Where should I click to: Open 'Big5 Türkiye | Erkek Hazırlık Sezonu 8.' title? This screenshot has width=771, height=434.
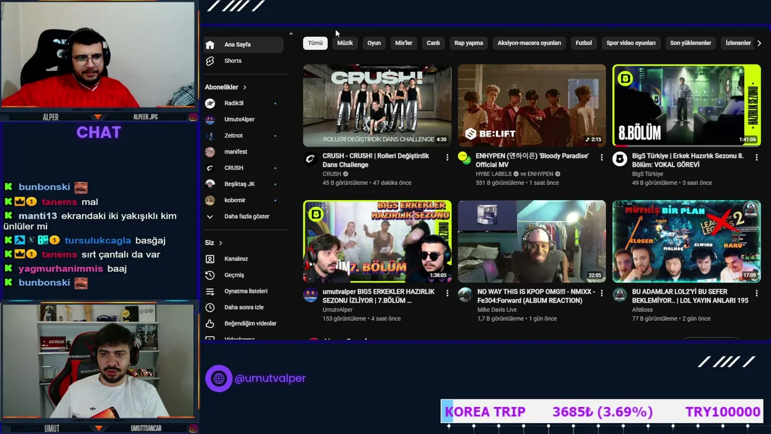tap(688, 160)
